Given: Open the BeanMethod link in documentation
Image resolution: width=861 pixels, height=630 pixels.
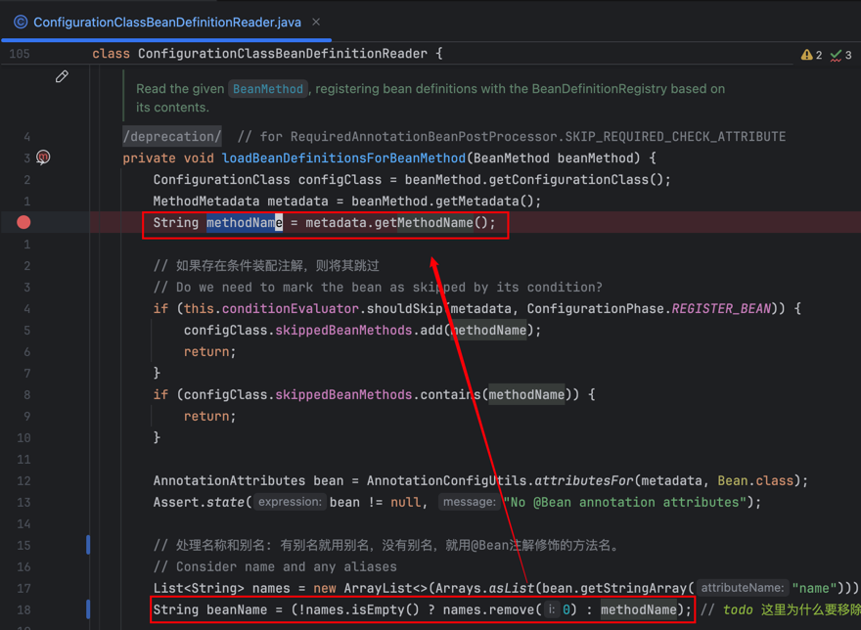Looking at the screenshot, I should [x=267, y=89].
